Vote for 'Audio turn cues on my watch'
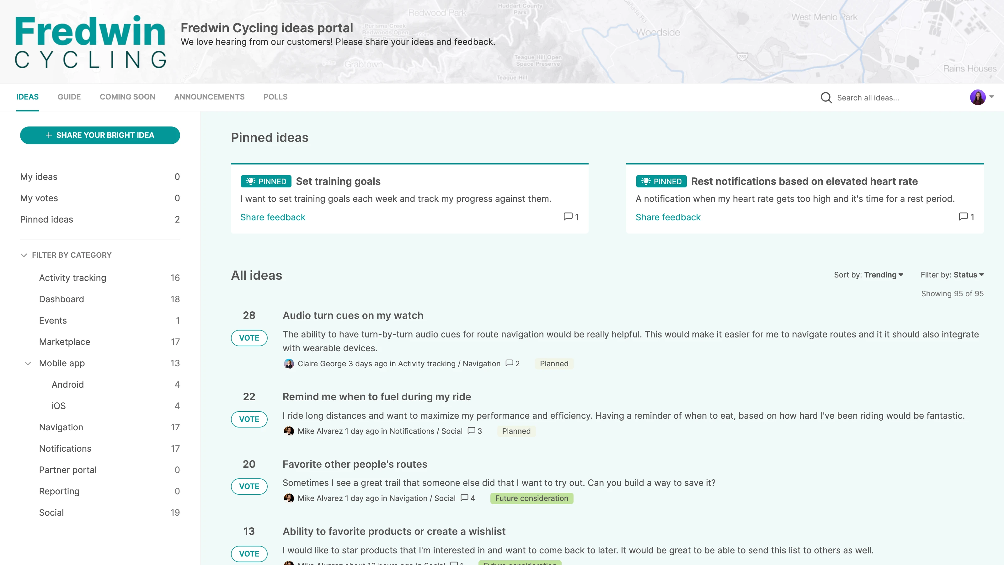1004x565 pixels. click(249, 338)
